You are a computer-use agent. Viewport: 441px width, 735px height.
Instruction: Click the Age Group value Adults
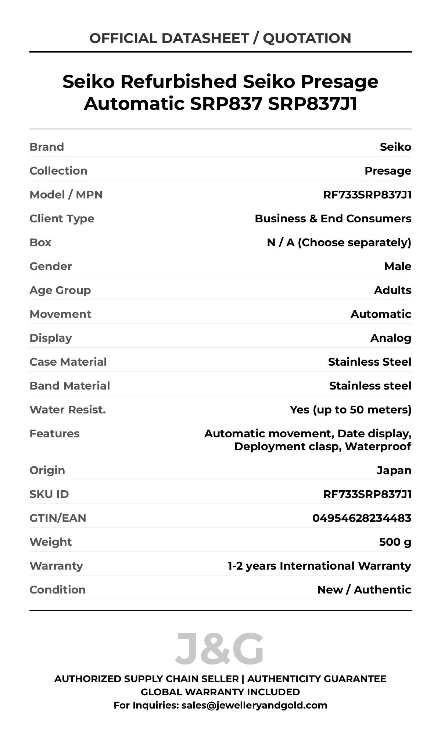coord(392,290)
